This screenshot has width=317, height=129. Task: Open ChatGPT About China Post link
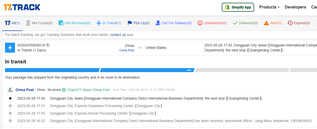coord(88,90)
